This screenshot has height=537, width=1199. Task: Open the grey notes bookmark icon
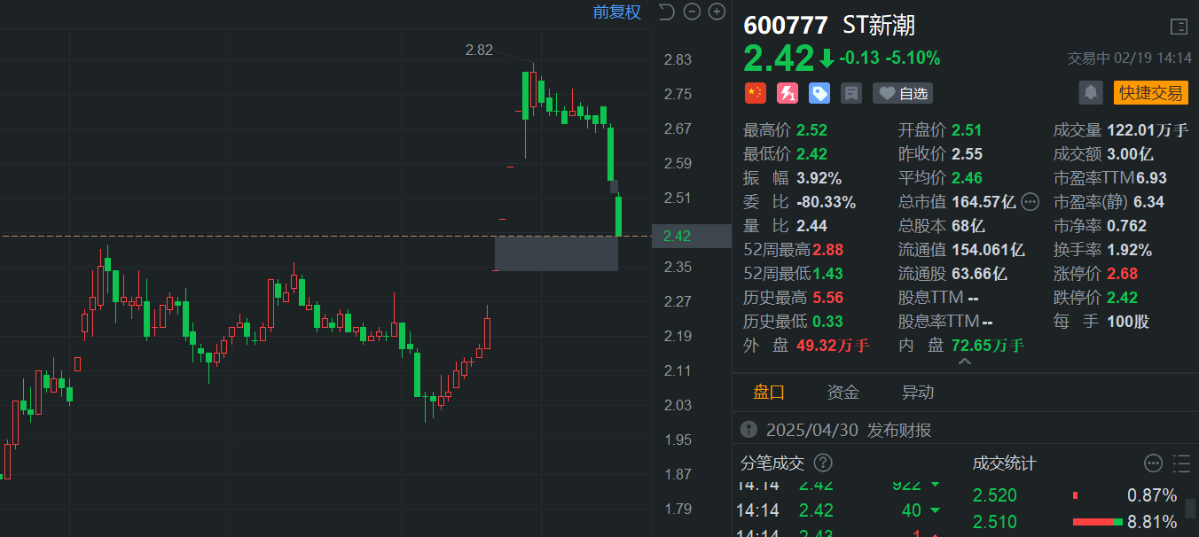(850, 93)
